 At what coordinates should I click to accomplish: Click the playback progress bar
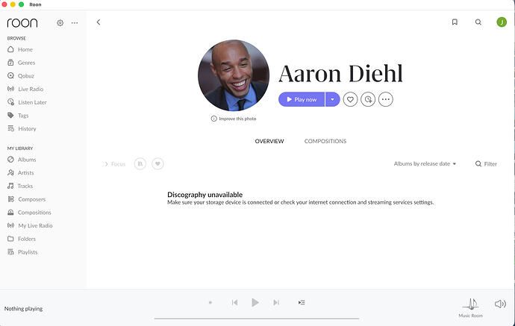pyautogui.click(x=257, y=319)
